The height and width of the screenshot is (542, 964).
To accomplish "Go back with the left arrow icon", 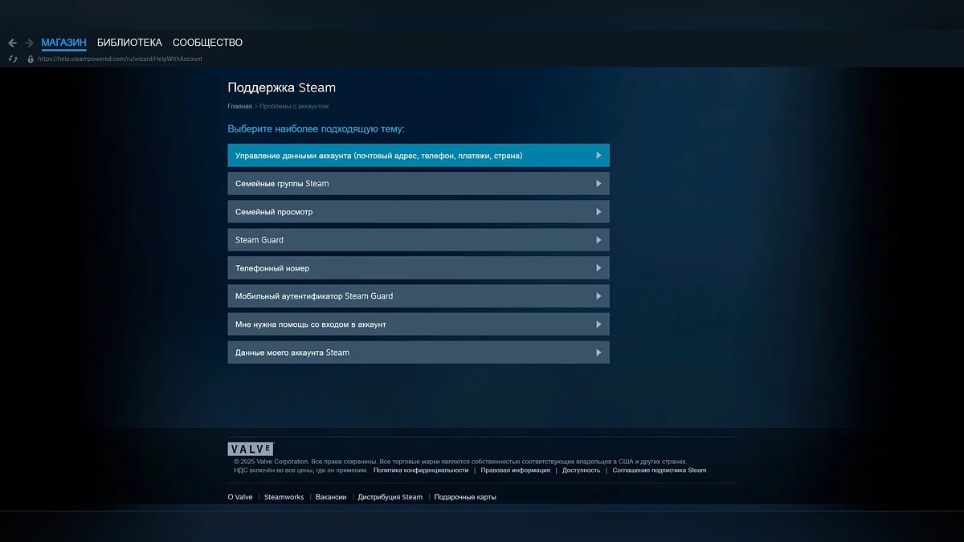I will pyautogui.click(x=12, y=43).
